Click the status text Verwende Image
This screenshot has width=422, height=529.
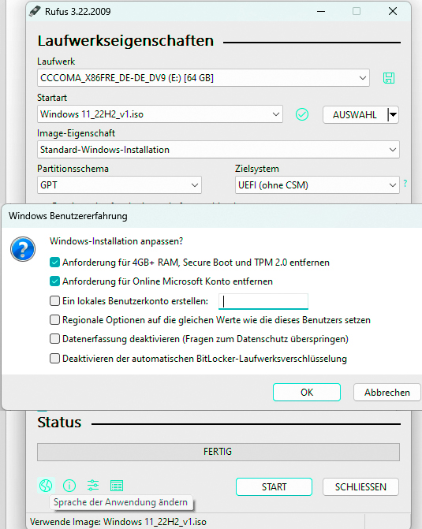tap(118, 522)
